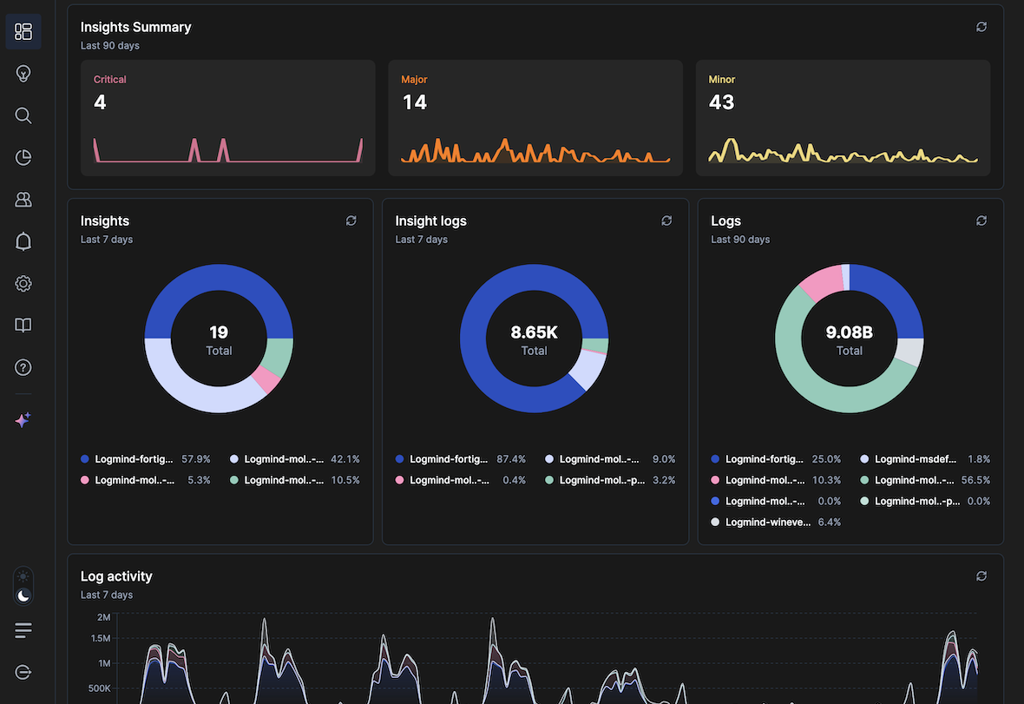The image size is (1024, 704).
Task: Click Logs legend entry with 10.3%
Action: (776, 480)
